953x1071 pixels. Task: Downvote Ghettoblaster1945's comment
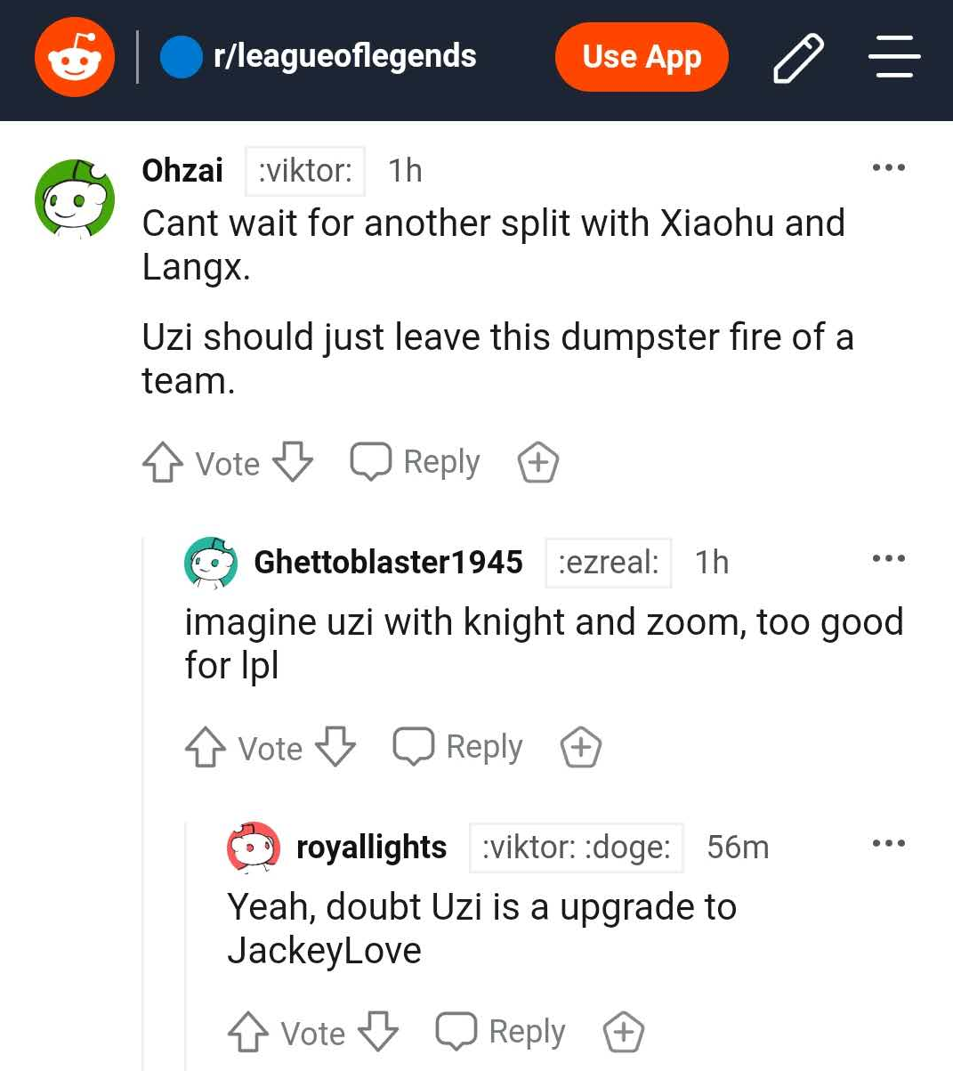point(335,748)
